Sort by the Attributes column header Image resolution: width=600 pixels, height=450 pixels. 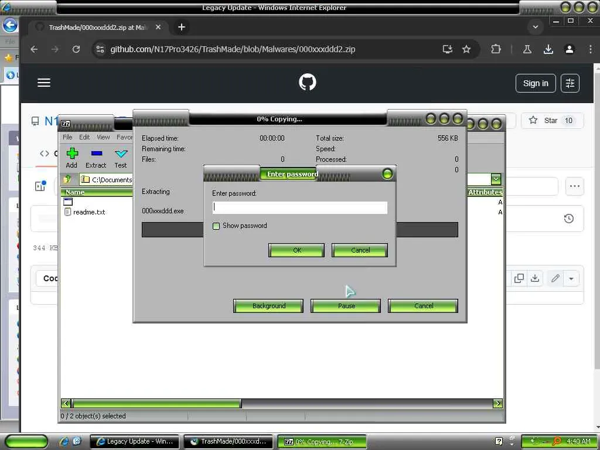(485, 192)
